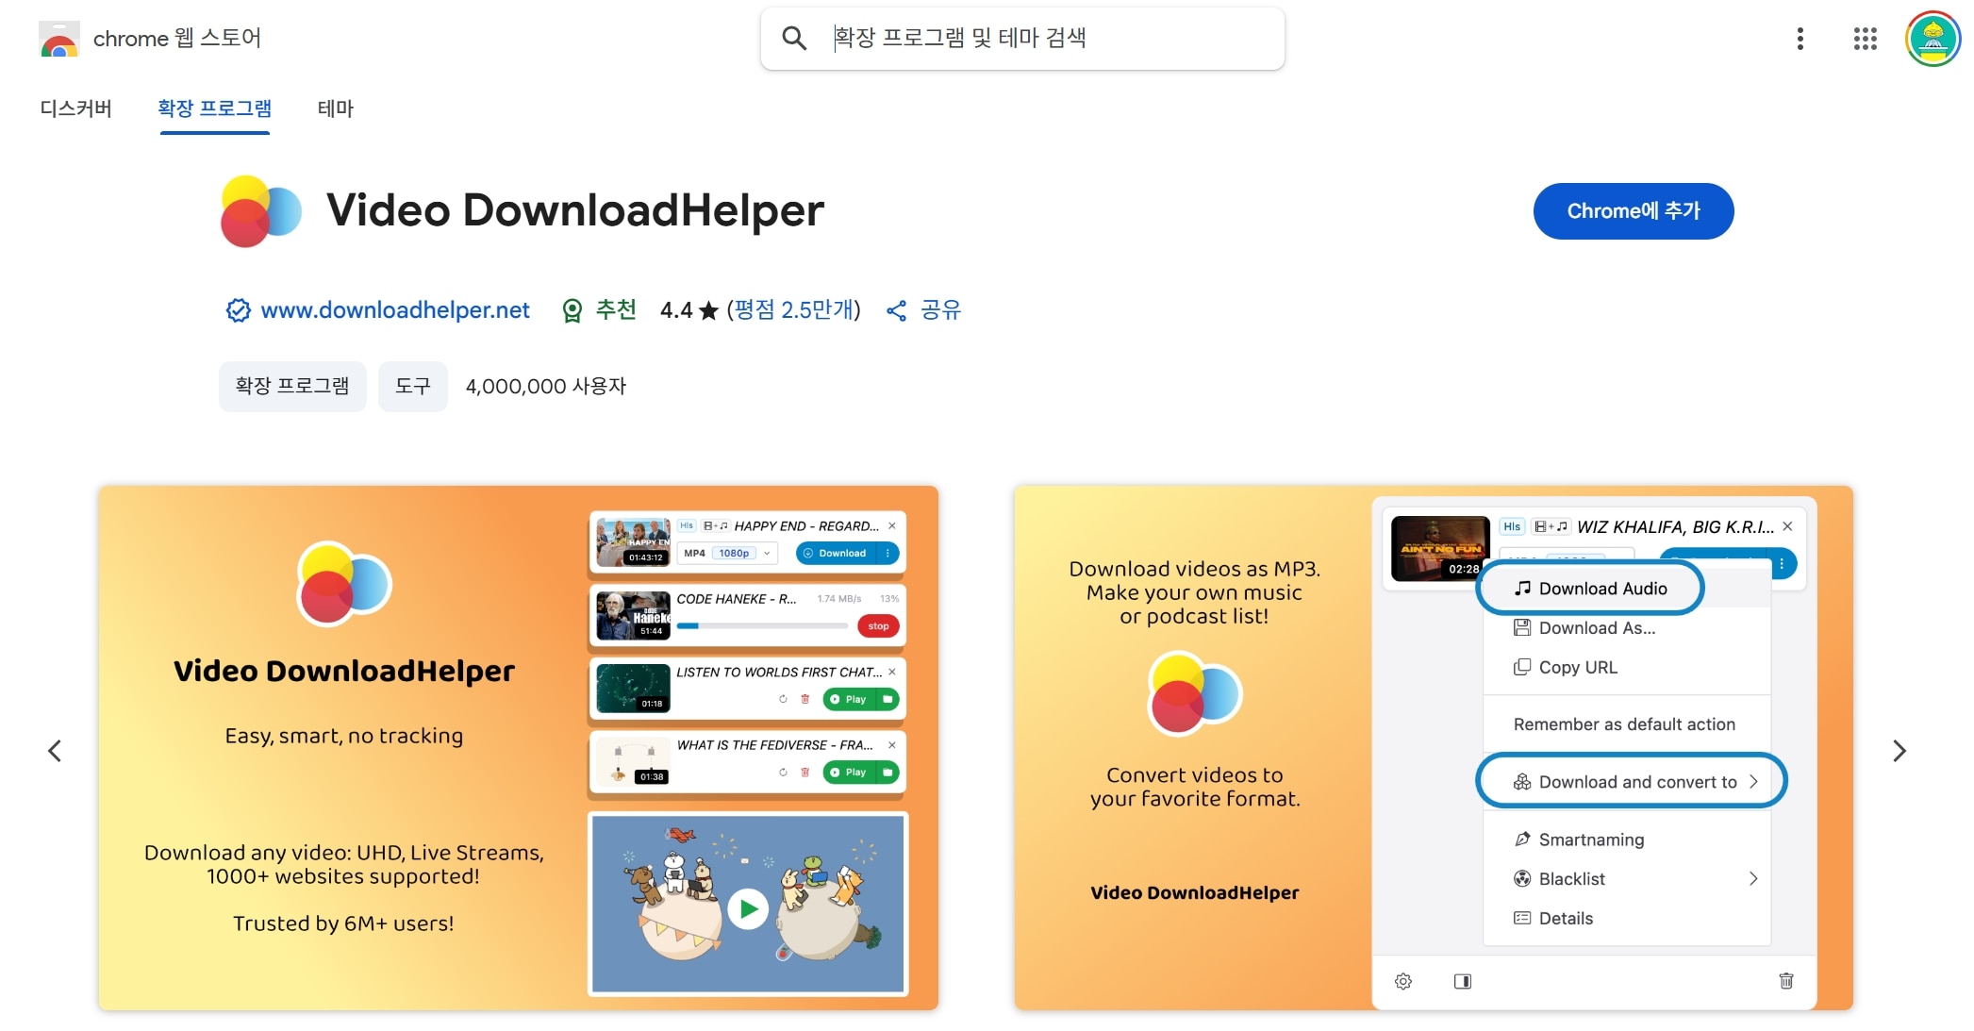The height and width of the screenshot is (1031, 1974).
Task: Click the sidebar panel icon in second screenshot
Action: click(x=1463, y=981)
